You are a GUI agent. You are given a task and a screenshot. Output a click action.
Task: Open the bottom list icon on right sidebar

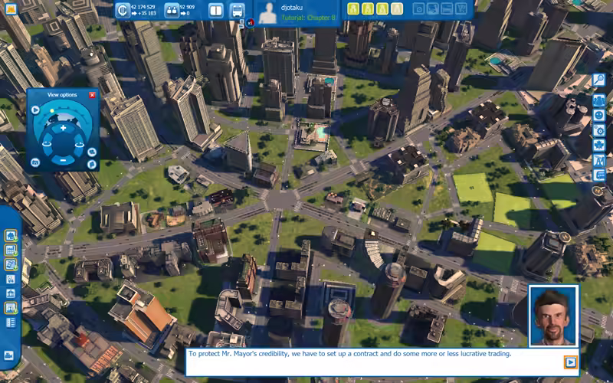[599, 175]
